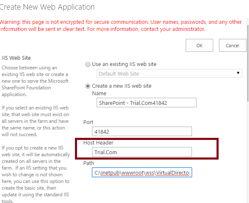Click the Port label
The image size is (249, 203).
[x=88, y=122]
